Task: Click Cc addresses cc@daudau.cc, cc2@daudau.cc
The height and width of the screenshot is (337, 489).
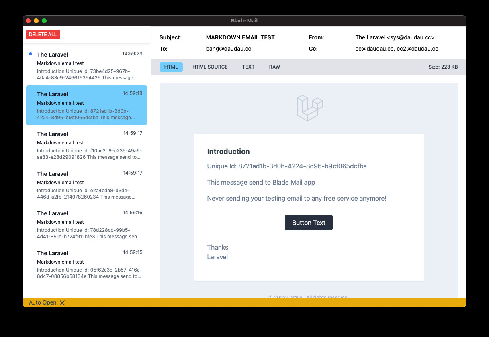Action: pyautogui.click(x=397, y=49)
